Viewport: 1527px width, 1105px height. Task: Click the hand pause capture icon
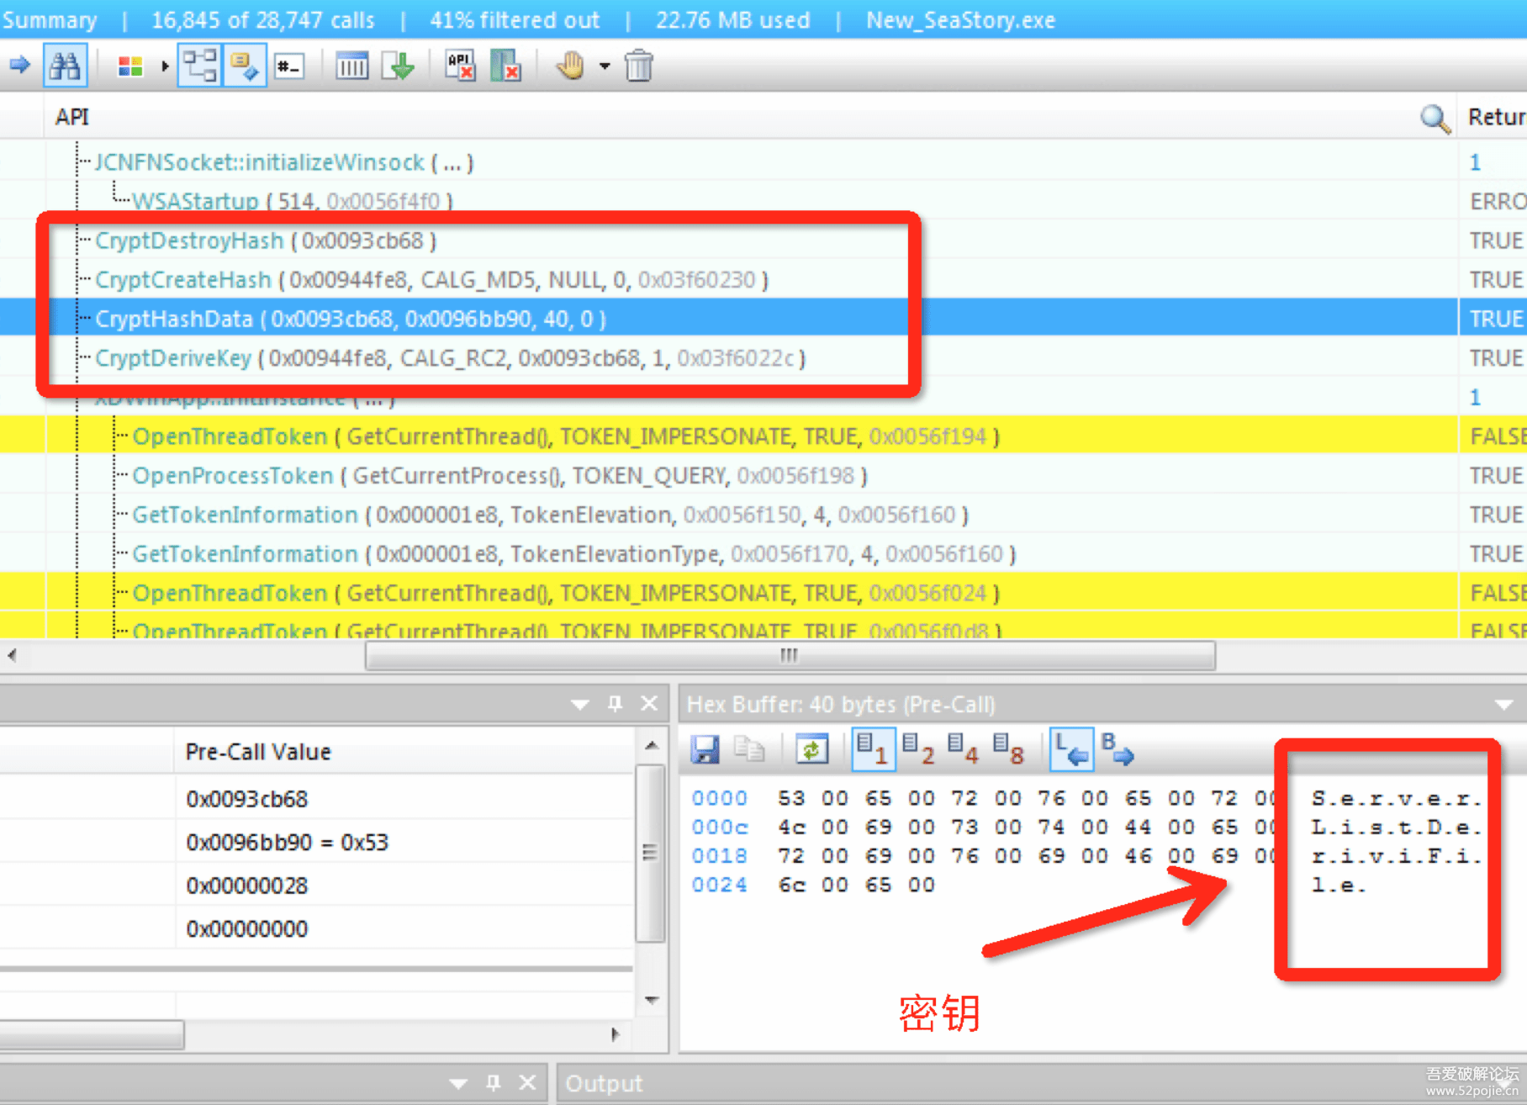pos(571,65)
